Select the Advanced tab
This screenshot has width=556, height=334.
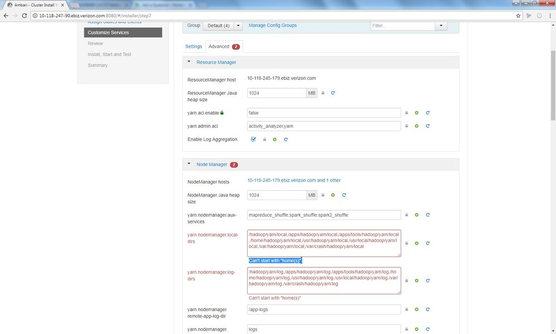(x=224, y=46)
